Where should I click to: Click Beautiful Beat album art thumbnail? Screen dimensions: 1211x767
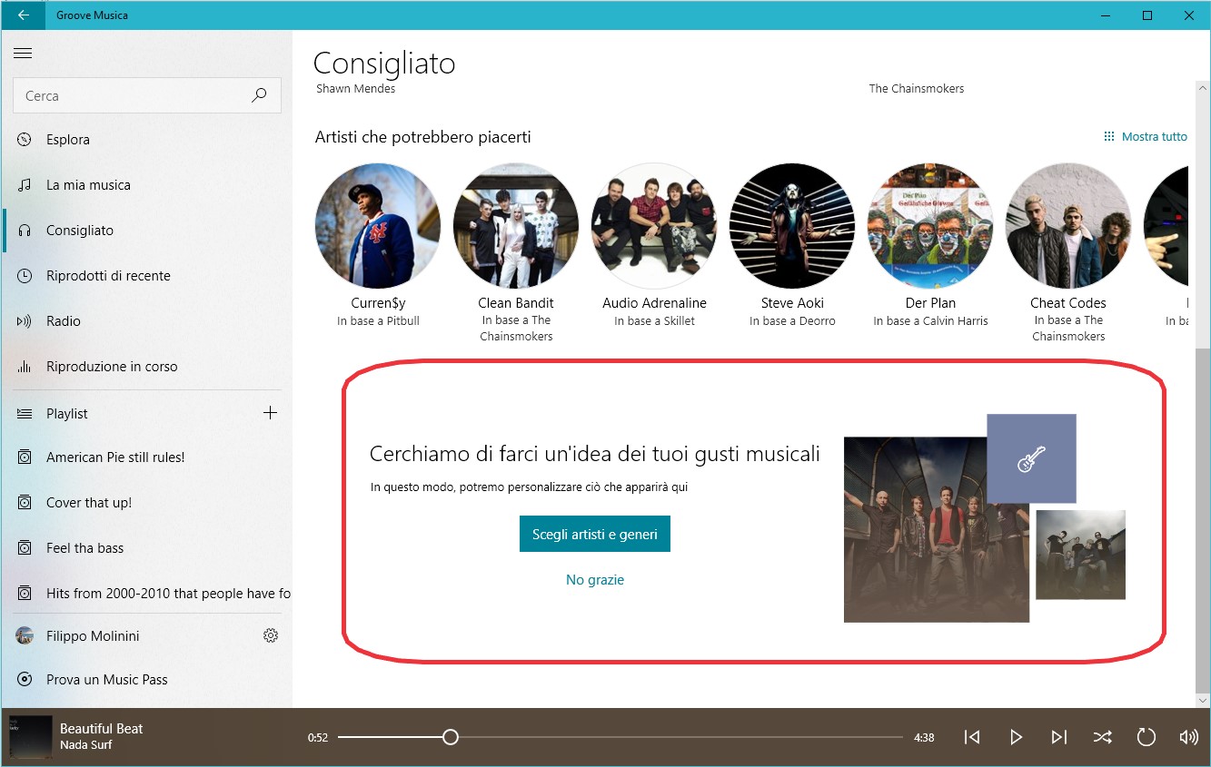coord(31,737)
